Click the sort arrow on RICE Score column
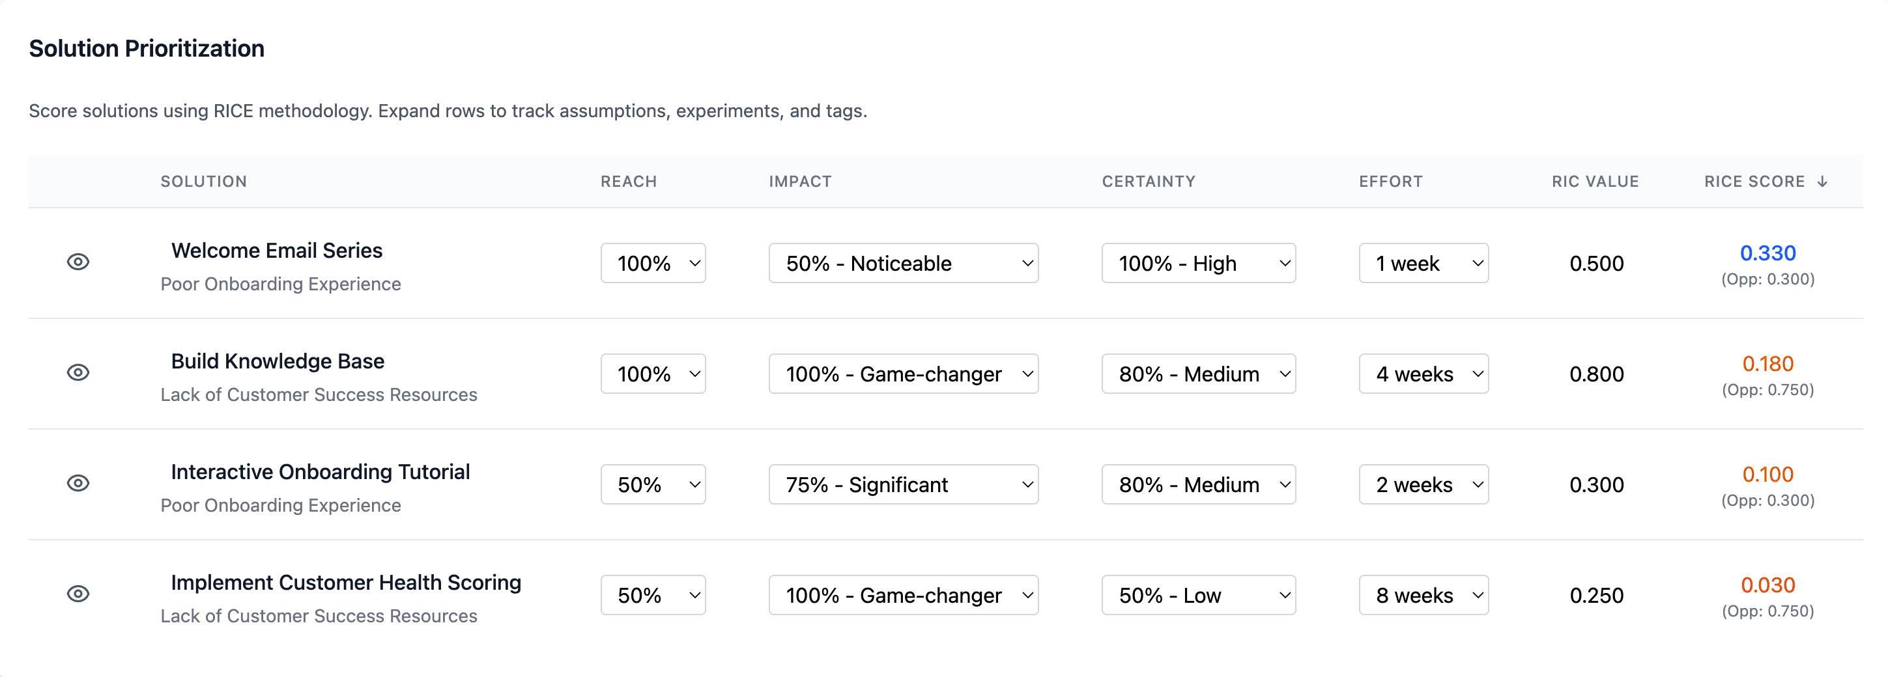The height and width of the screenshot is (677, 1888). click(x=1823, y=181)
